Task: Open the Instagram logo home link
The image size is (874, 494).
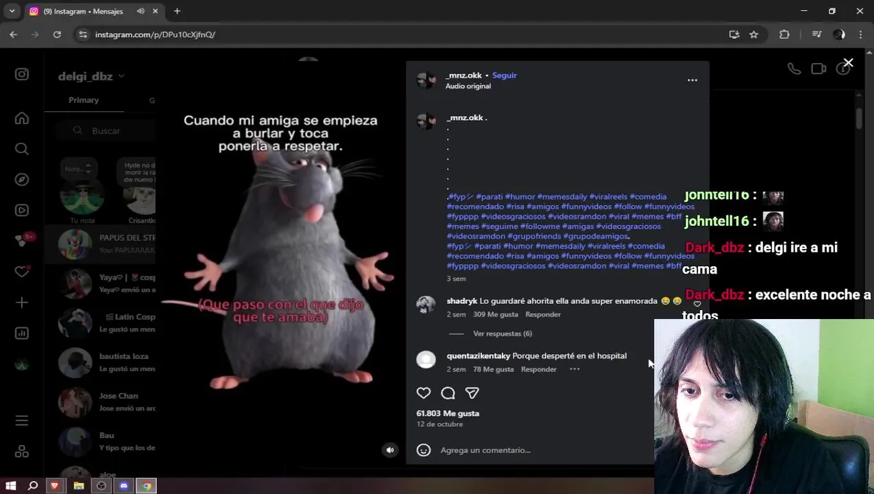Action: coord(22,74)
